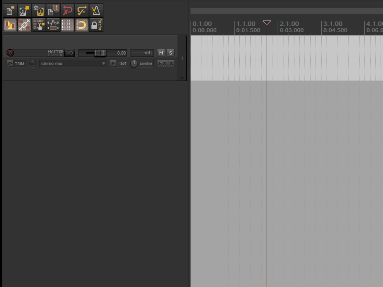
Task: Toggle the track phase invert icon
Action: pyautogui.click(x=33, y=64)
